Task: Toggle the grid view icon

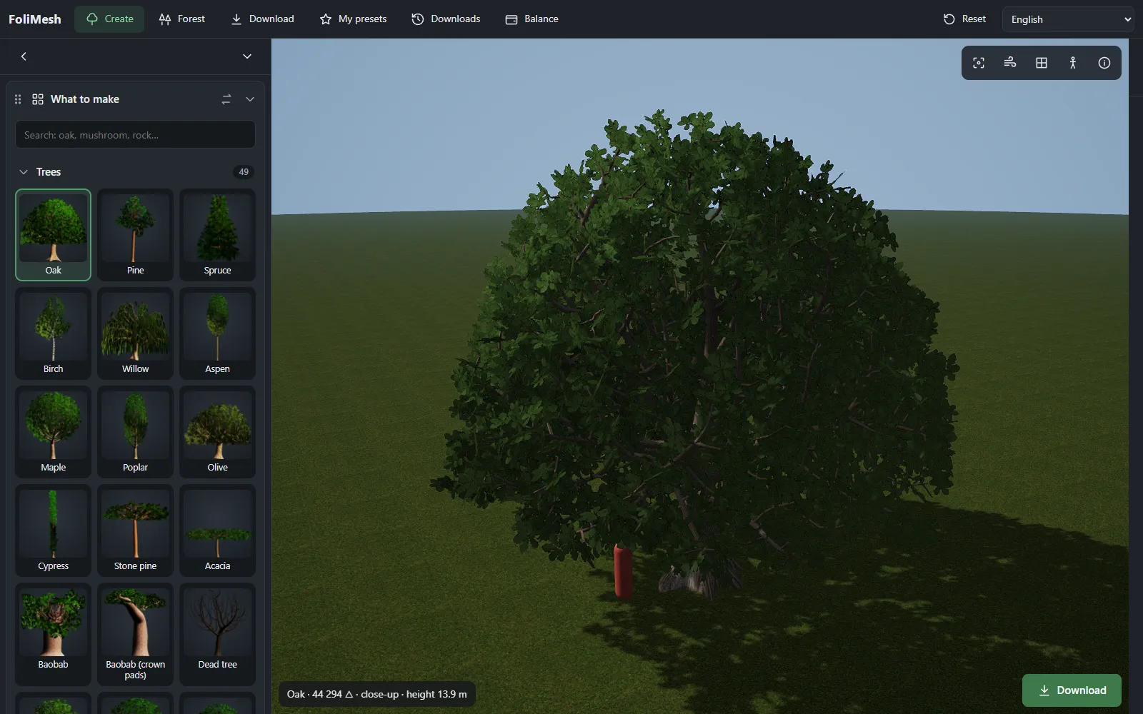Action: tap(1042, 63)
